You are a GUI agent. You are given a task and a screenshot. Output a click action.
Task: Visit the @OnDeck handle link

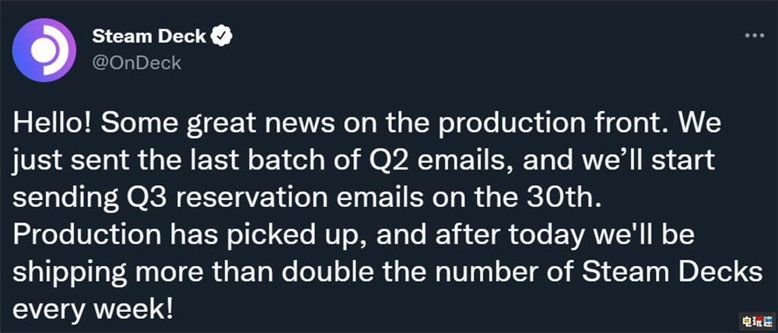click(136, 62)
